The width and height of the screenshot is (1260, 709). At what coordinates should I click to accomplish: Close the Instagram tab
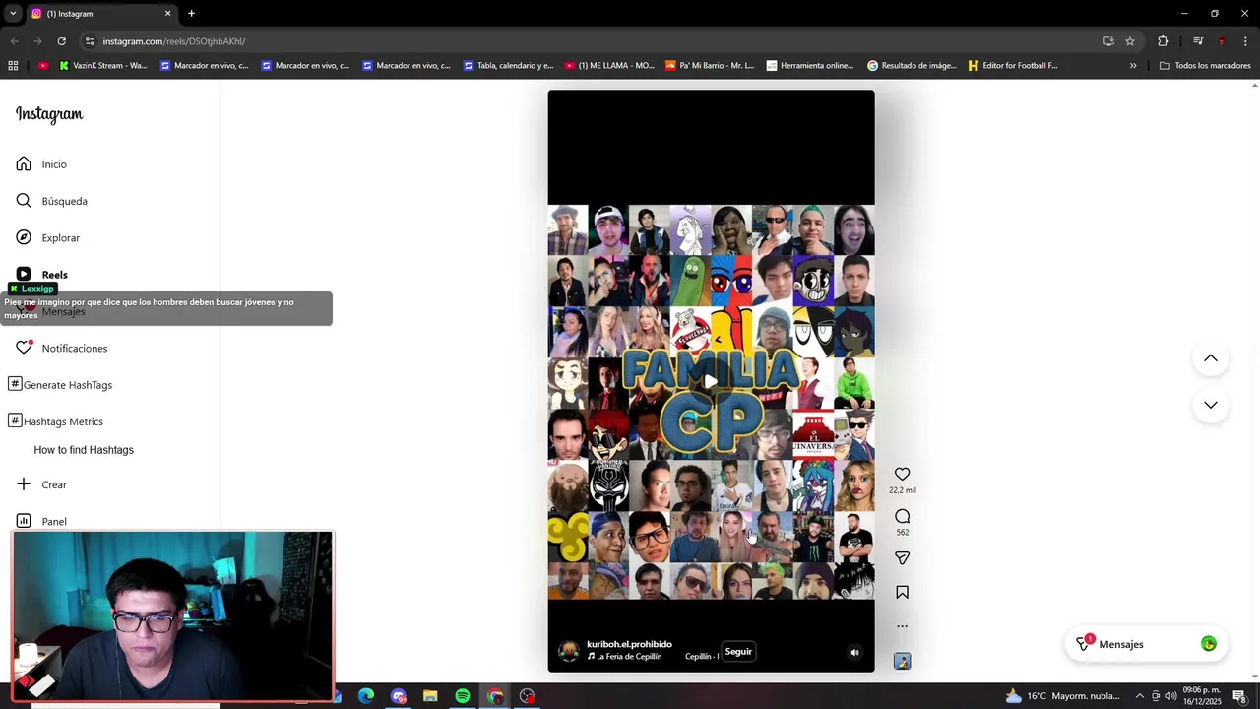tap(167, 14)
